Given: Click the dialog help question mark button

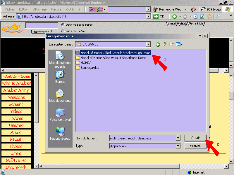Looking at the screenshot, I should tap(200, 36).
